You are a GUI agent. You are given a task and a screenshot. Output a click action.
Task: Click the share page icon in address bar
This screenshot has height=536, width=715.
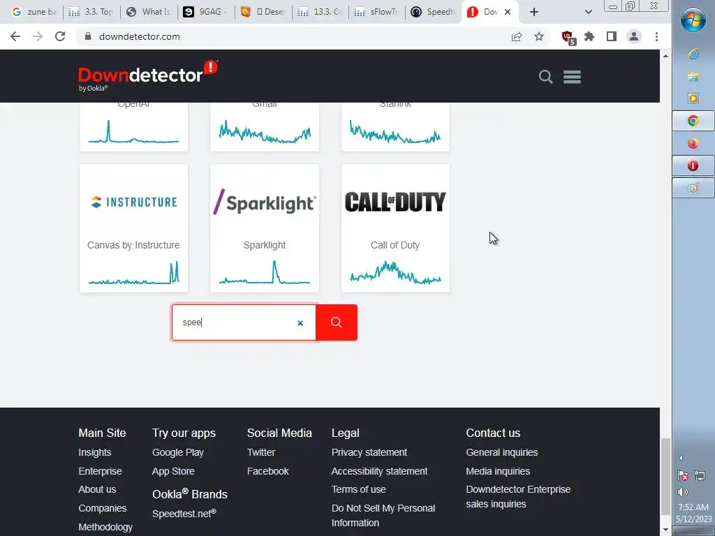pos(517,36)
